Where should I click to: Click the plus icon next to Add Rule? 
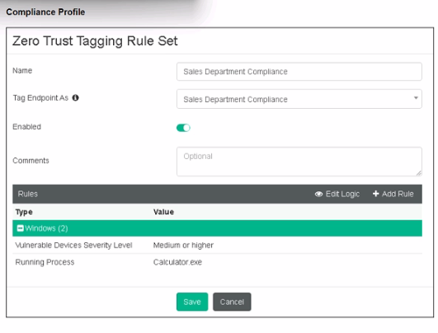point(375,194)
